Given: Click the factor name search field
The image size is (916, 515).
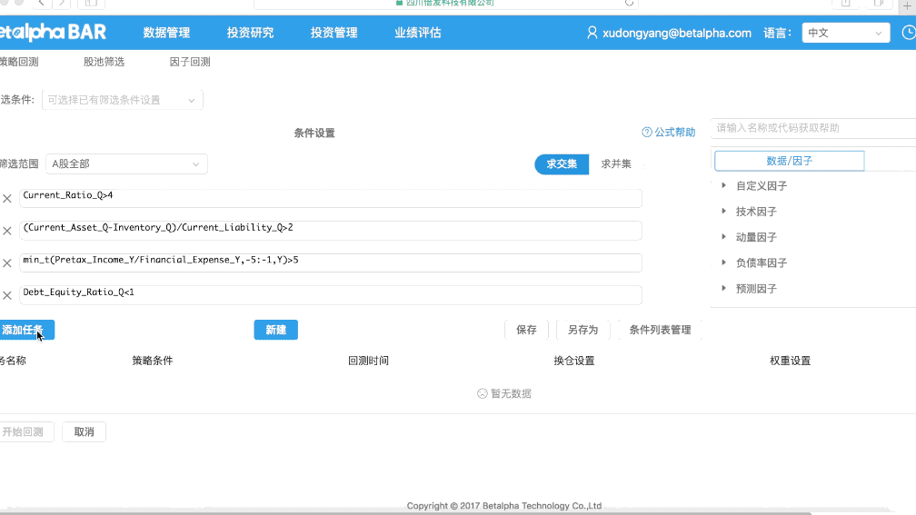Looking at the screenshot, I should 813,128.
